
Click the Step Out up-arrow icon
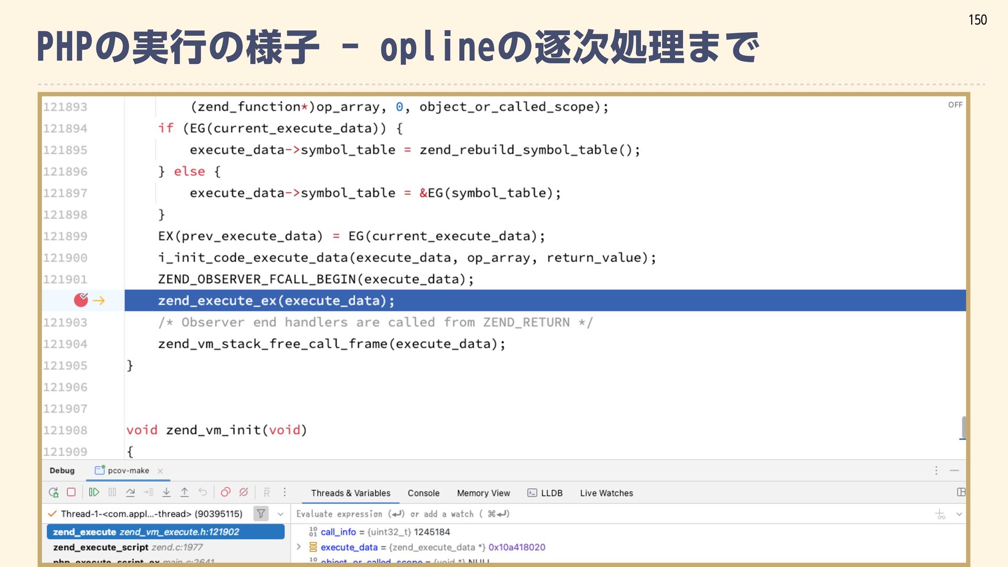pyautogui.click(x=184, y=492)
